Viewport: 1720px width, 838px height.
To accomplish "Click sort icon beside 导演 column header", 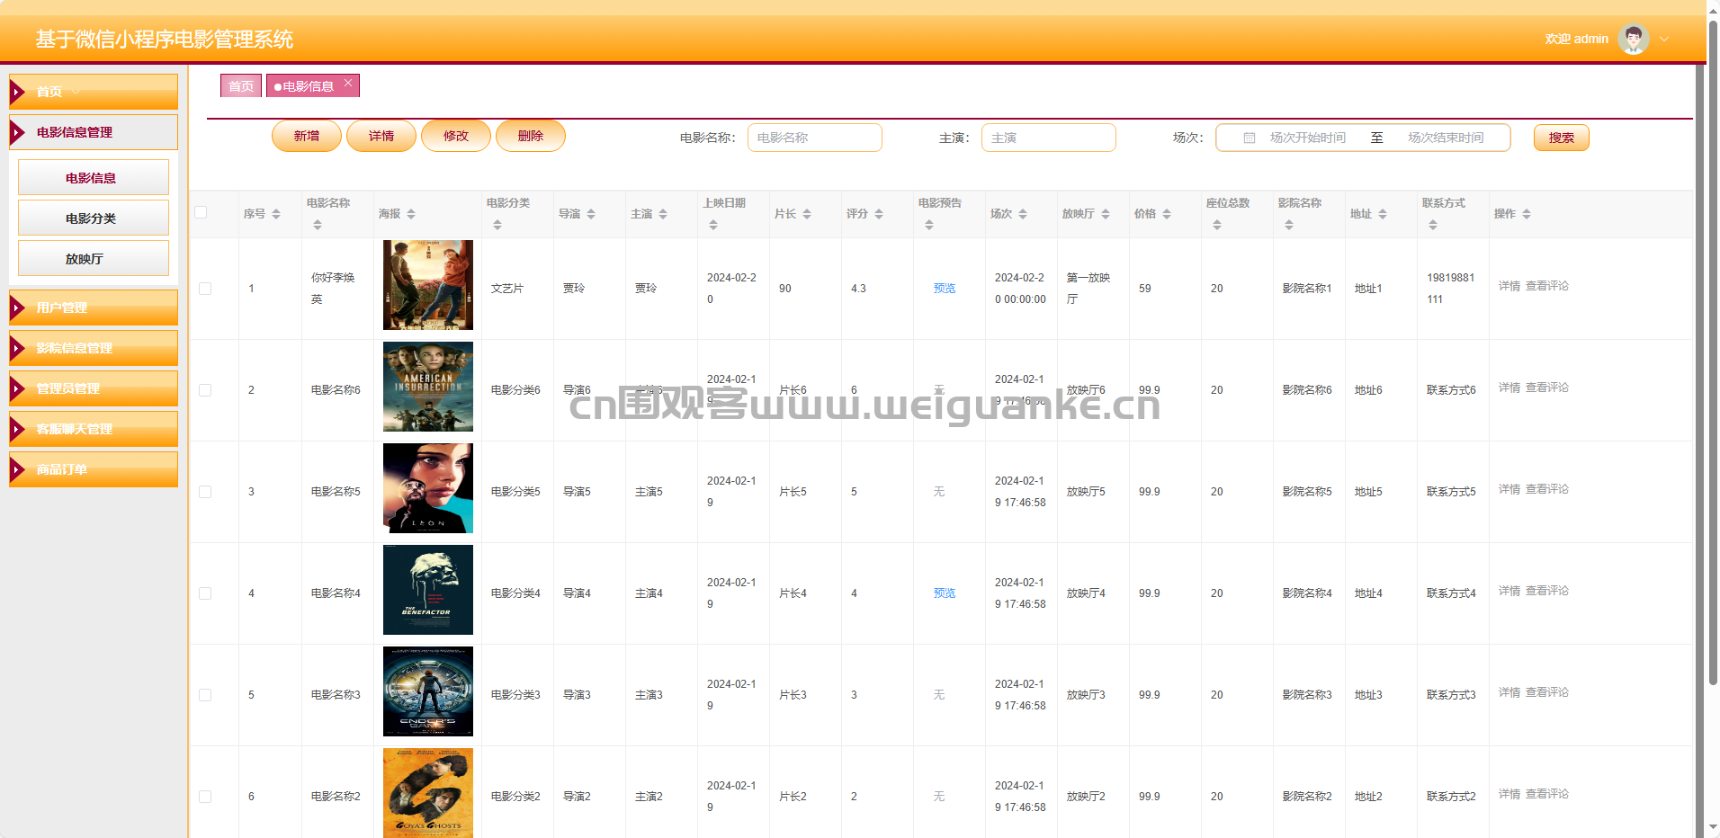I will coord(591,214).
